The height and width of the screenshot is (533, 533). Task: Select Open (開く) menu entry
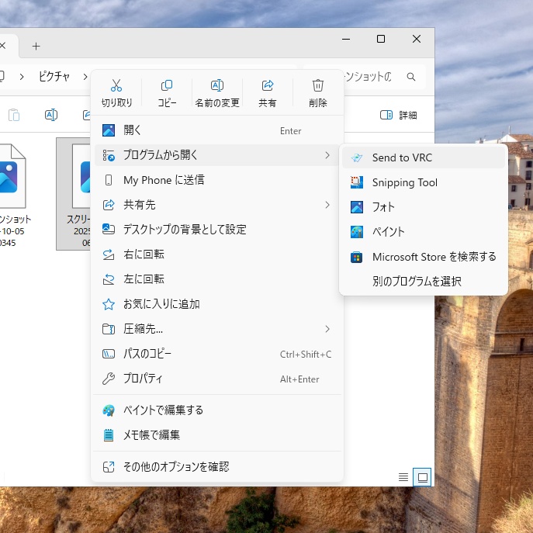click(x=217, y=130)
